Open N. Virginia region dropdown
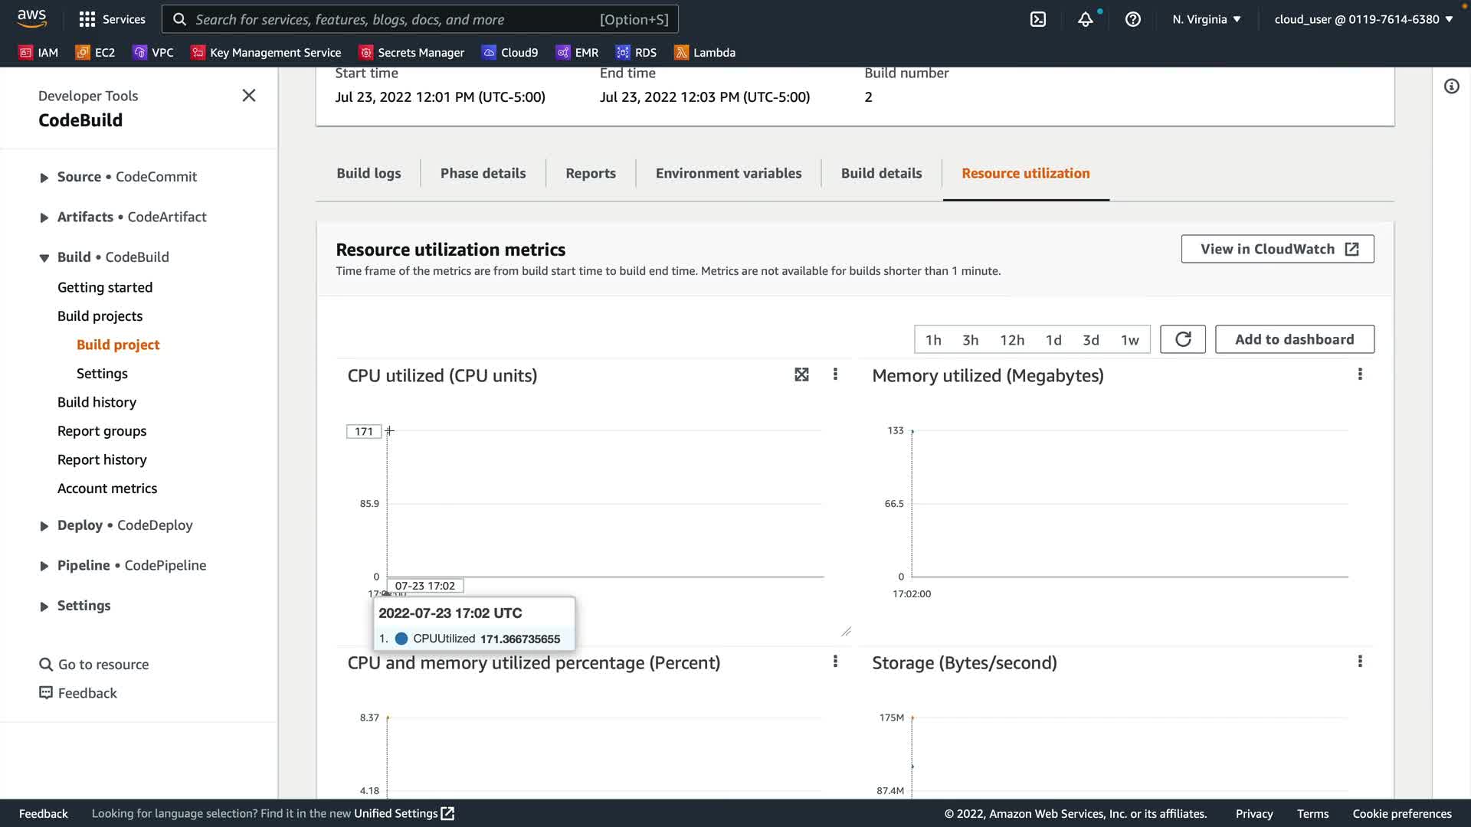 (x=1206, y=19)
